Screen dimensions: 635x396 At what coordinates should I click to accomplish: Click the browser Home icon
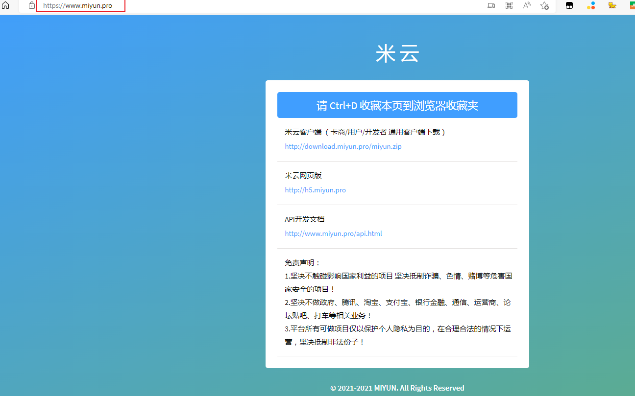click(x=6, y=5)
